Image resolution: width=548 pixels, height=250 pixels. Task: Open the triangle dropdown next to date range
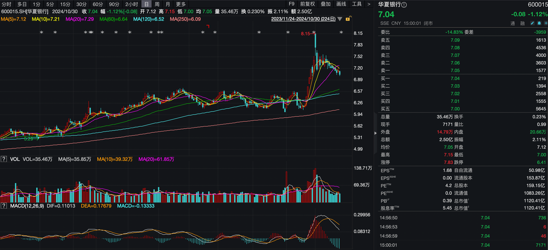point(339,19)
